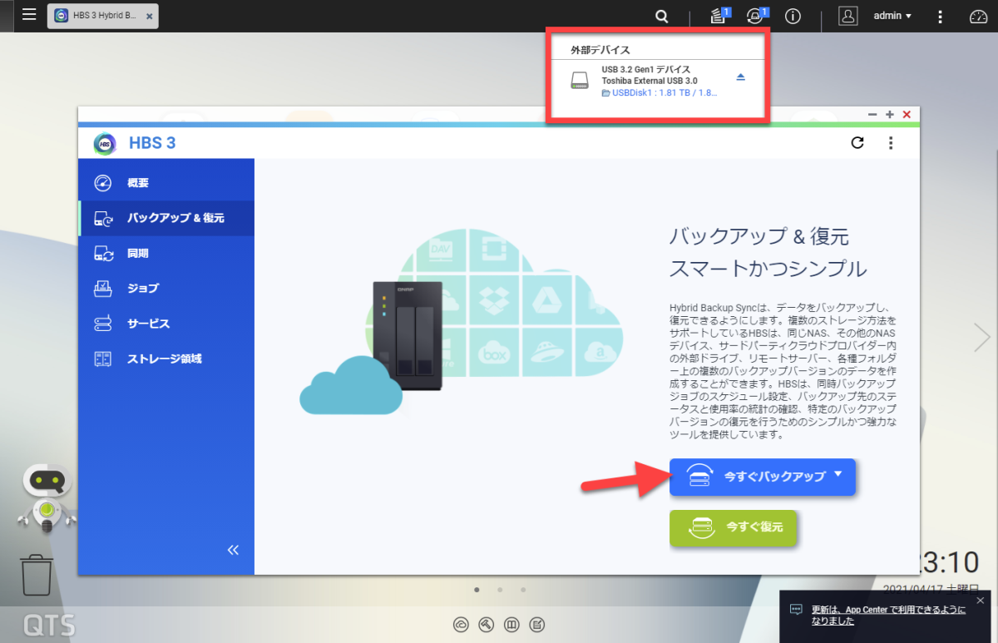Open the myQNAPcloud icon in bottom bar

(x=461, y=625)
